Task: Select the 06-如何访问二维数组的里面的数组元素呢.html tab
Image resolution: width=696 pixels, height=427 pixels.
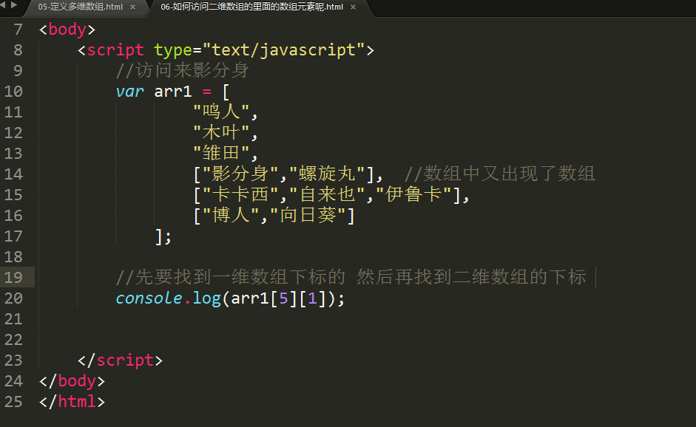Action: tap(251, 7)
